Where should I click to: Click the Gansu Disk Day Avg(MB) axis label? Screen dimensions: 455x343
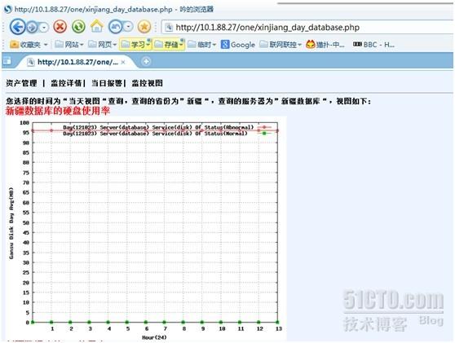pyautogui.click(x=11, y=223)
